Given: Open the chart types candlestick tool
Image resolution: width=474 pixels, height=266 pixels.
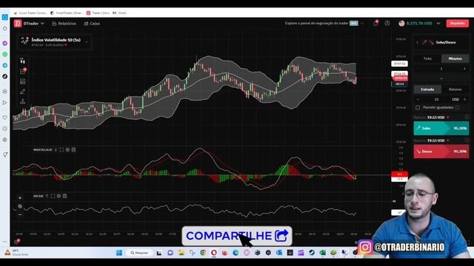Looking at the screenshot, I should point(22,61).
